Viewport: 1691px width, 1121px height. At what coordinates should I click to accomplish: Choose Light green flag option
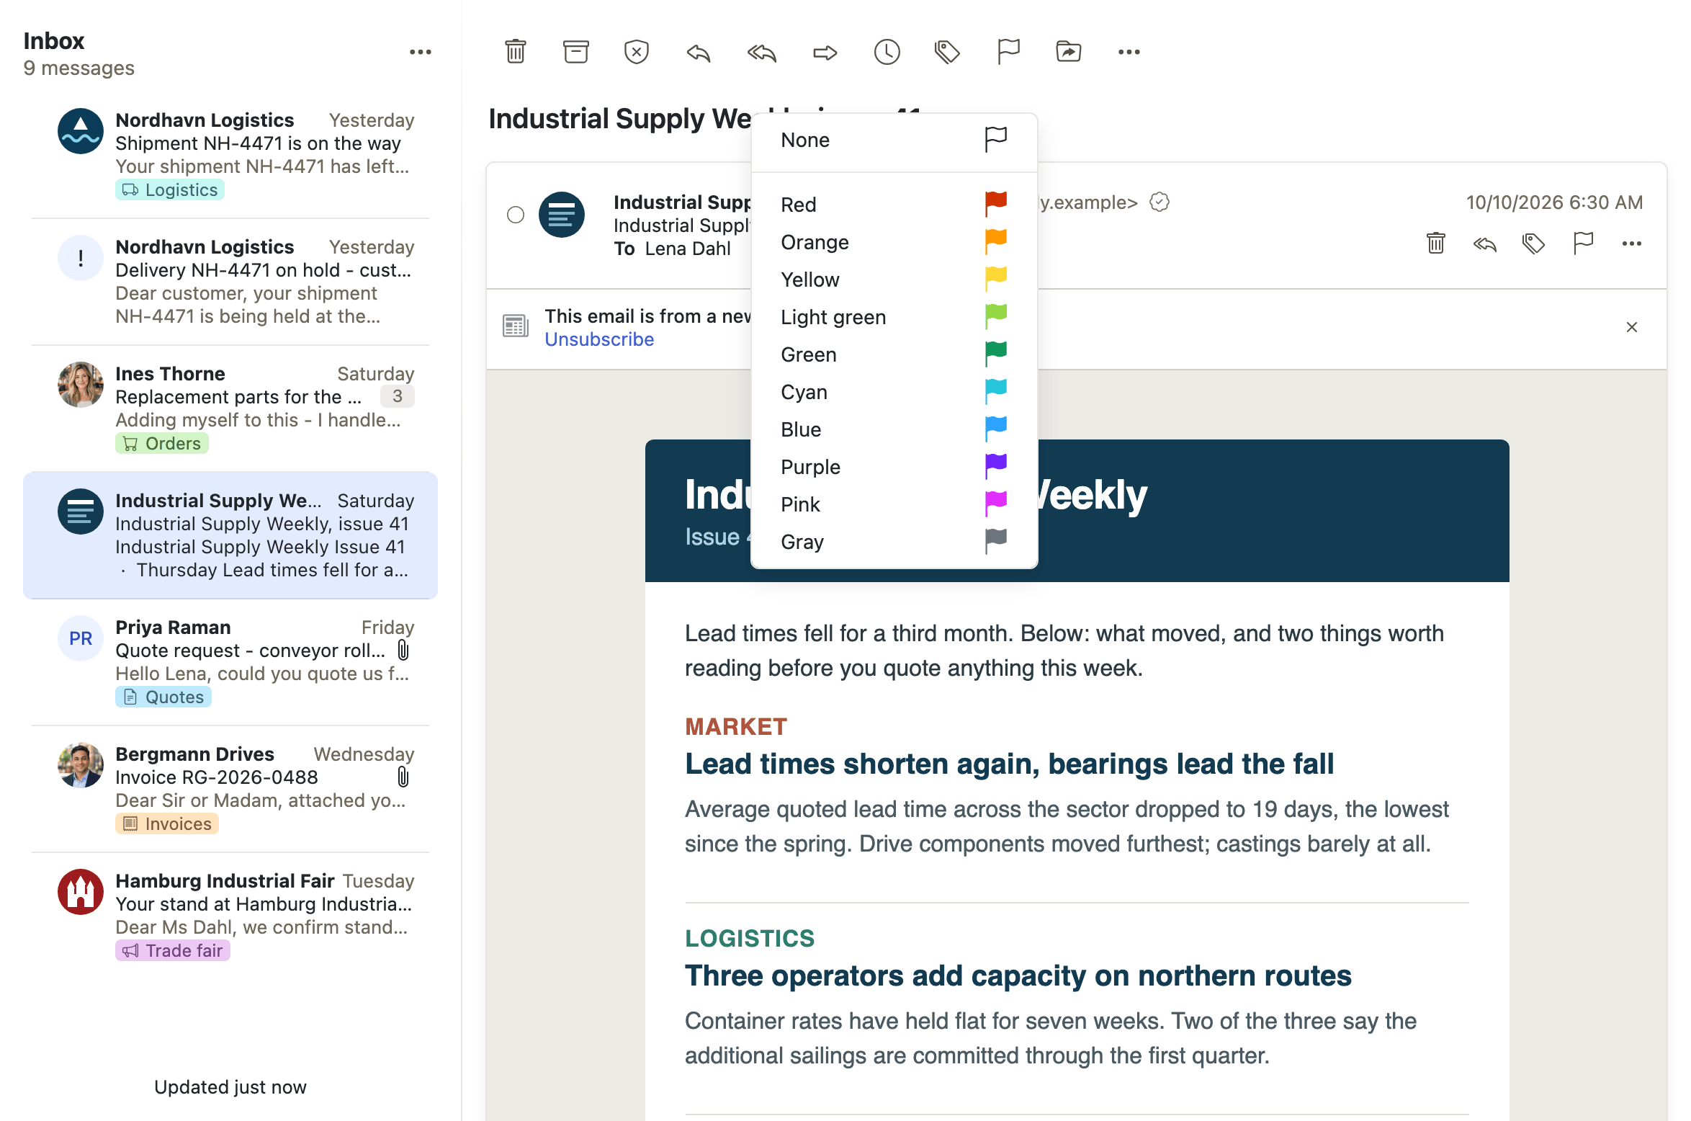tap(894, 317)
